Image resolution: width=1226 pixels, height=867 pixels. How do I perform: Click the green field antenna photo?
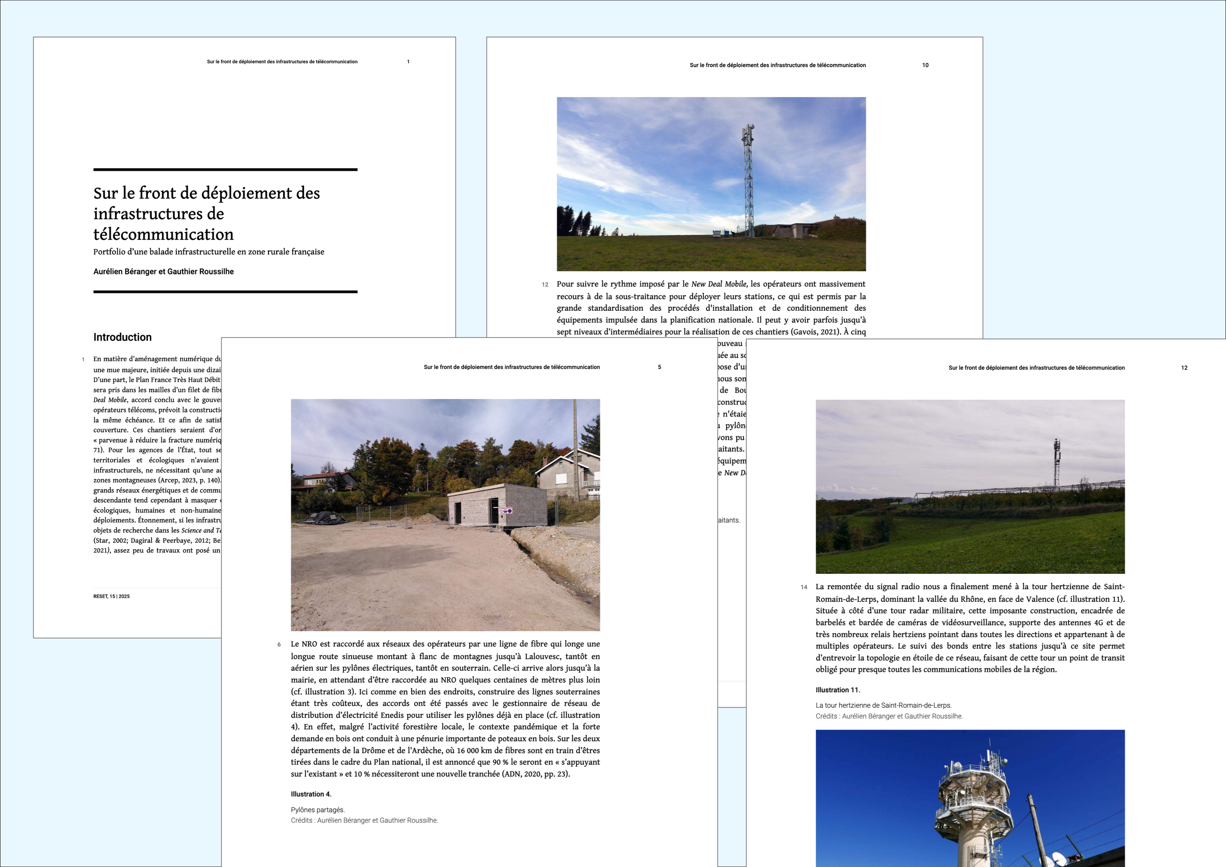tap(970, 487)
